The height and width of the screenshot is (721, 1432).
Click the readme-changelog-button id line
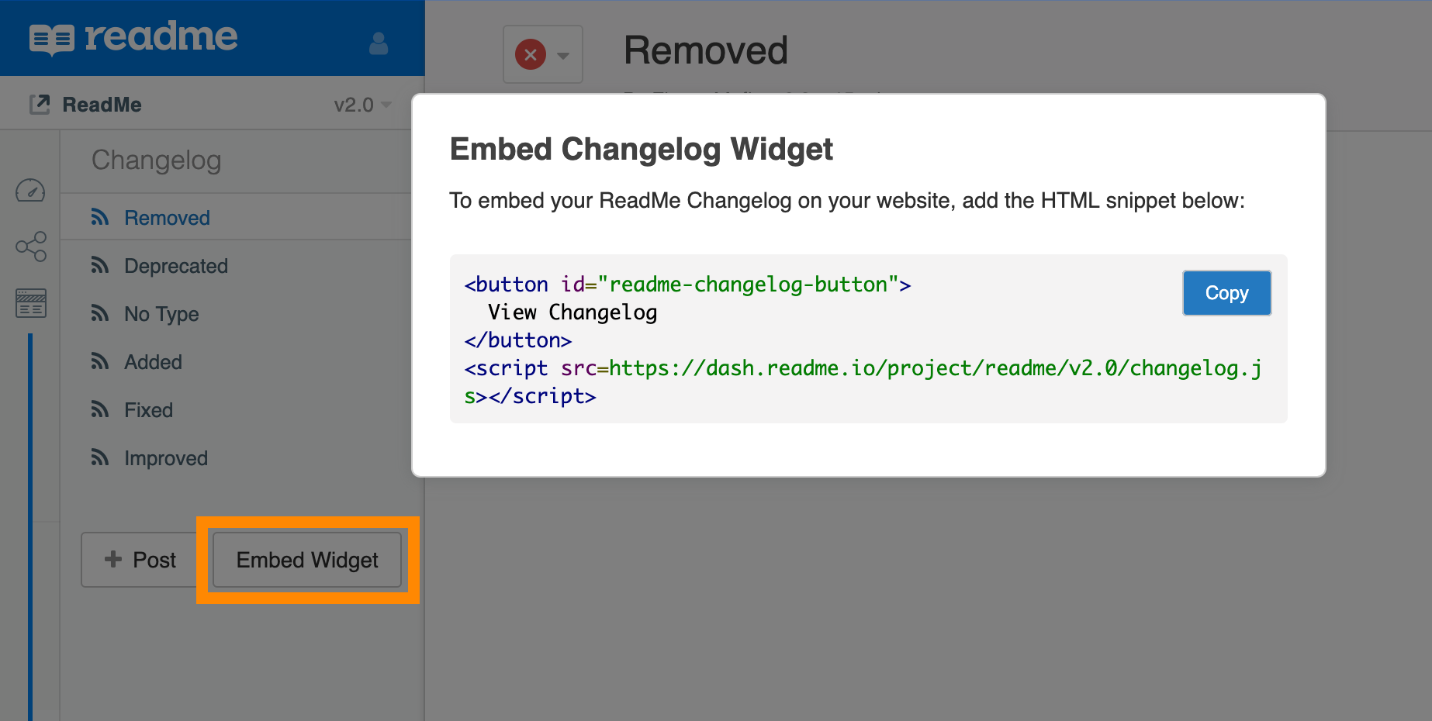tap(687, 285)
